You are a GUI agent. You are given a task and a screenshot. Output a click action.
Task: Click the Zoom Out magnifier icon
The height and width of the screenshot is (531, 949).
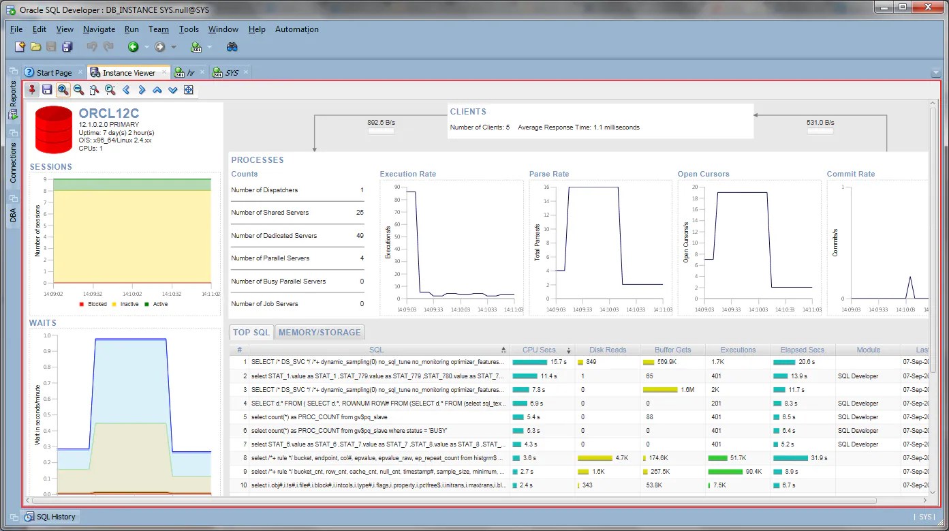[78, 90]
